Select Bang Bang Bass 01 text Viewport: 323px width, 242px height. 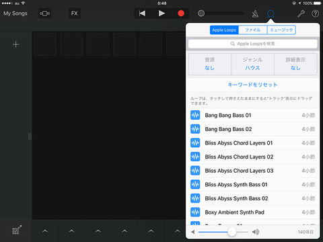tap(228, 115)
